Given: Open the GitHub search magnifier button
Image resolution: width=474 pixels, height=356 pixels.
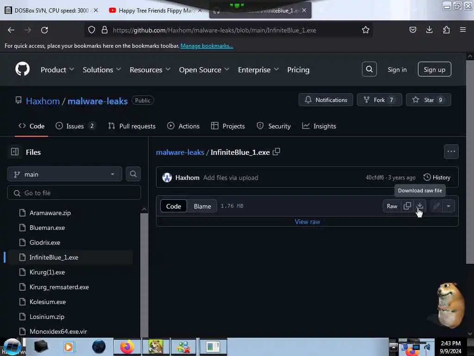Looking at the screenshot, I should (369, 70).
